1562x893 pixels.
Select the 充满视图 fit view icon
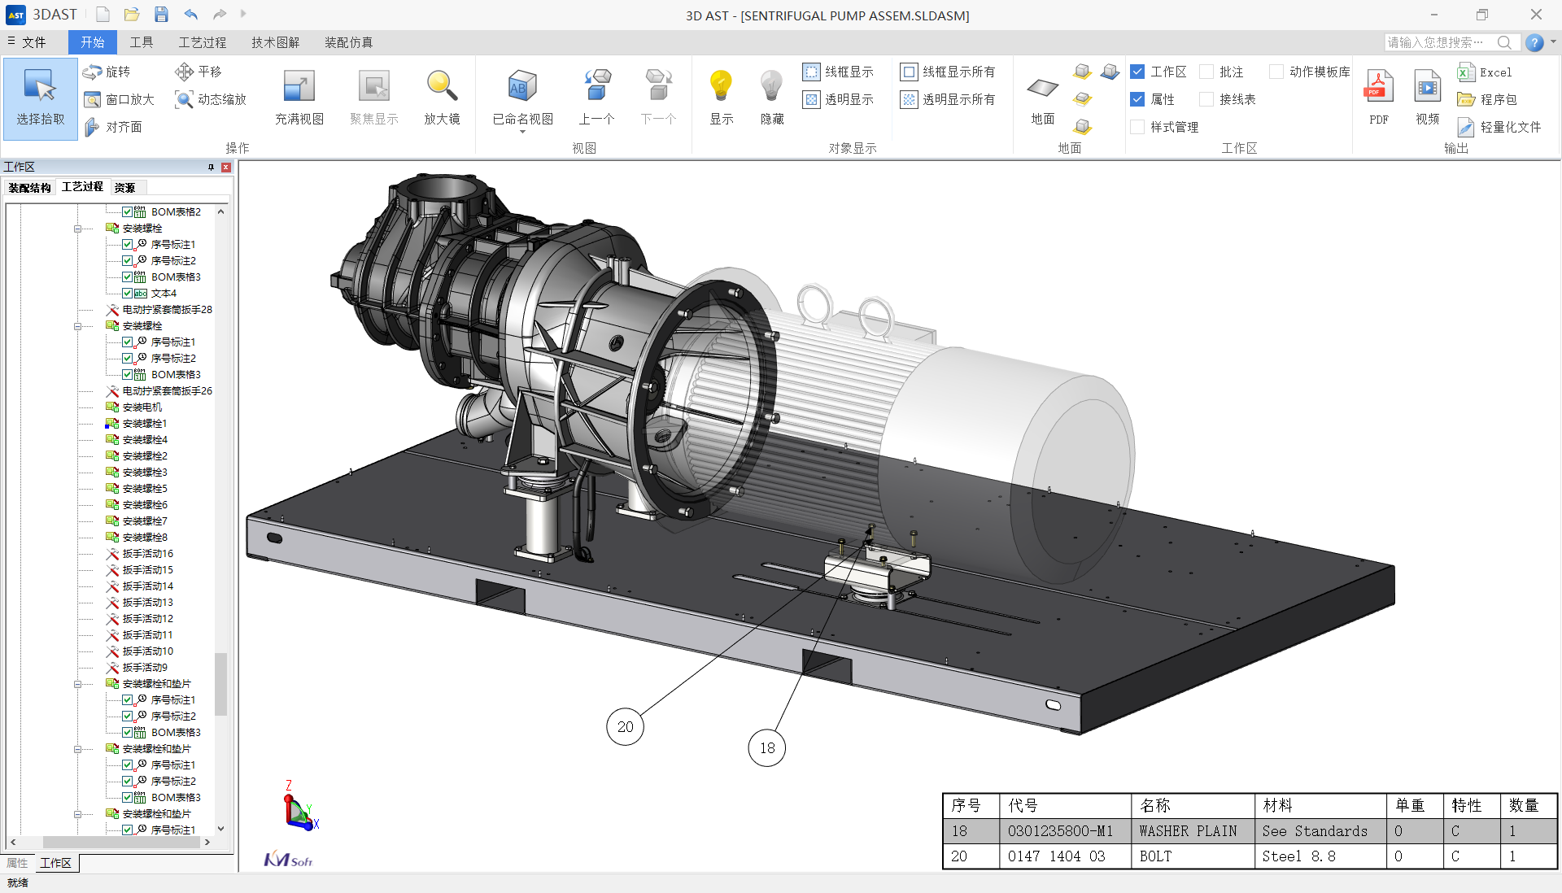[x=299, y=86]
